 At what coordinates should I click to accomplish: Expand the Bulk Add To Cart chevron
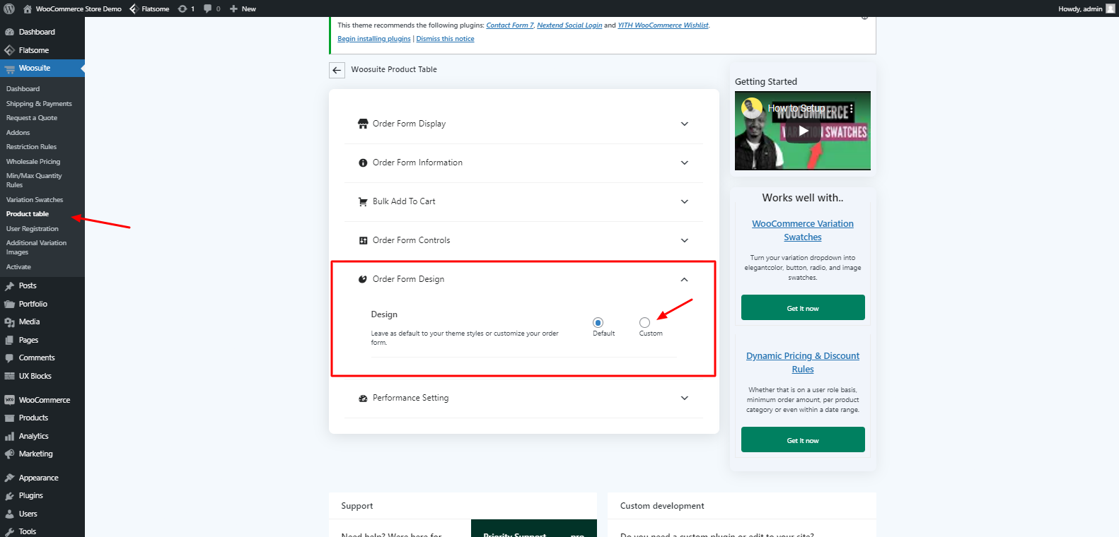684,201
